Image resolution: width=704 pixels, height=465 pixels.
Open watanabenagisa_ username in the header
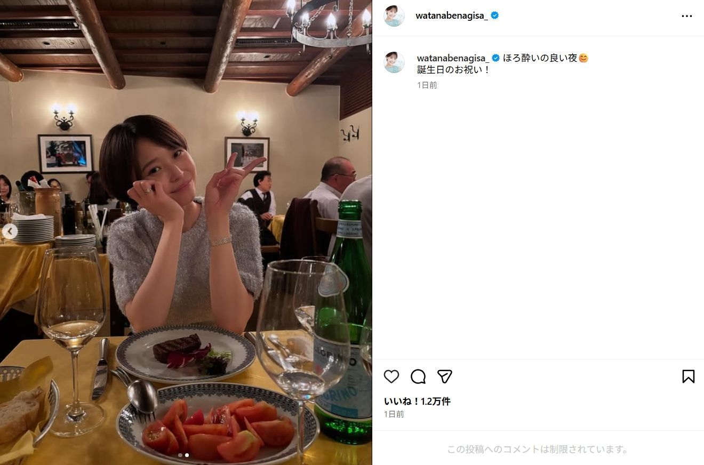point(452,16)
